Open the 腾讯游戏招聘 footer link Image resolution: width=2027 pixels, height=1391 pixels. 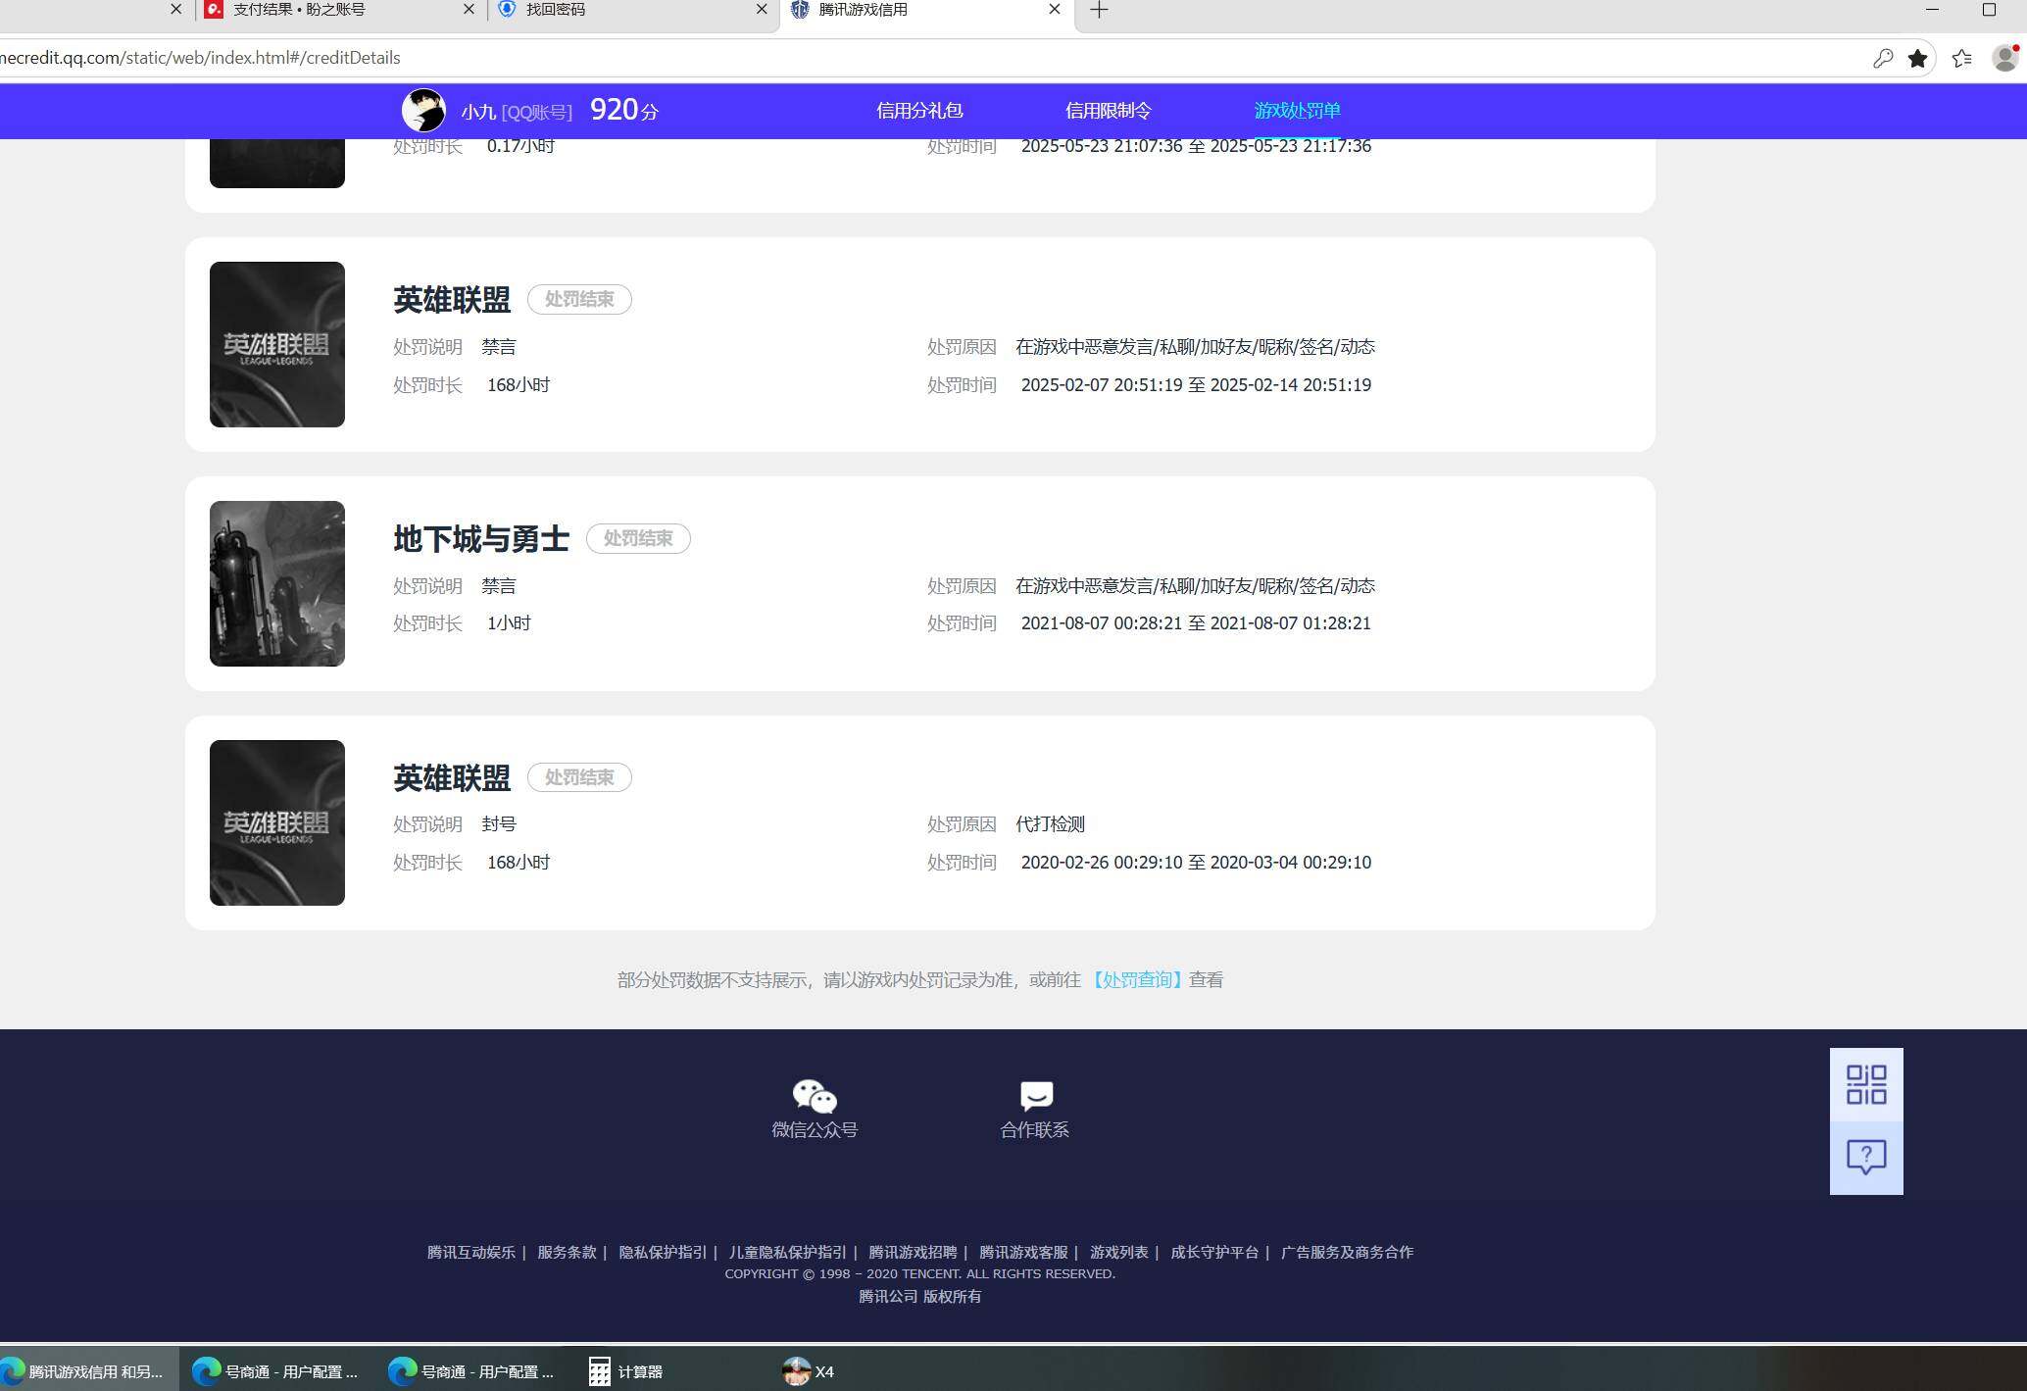tap(913, 1252)
